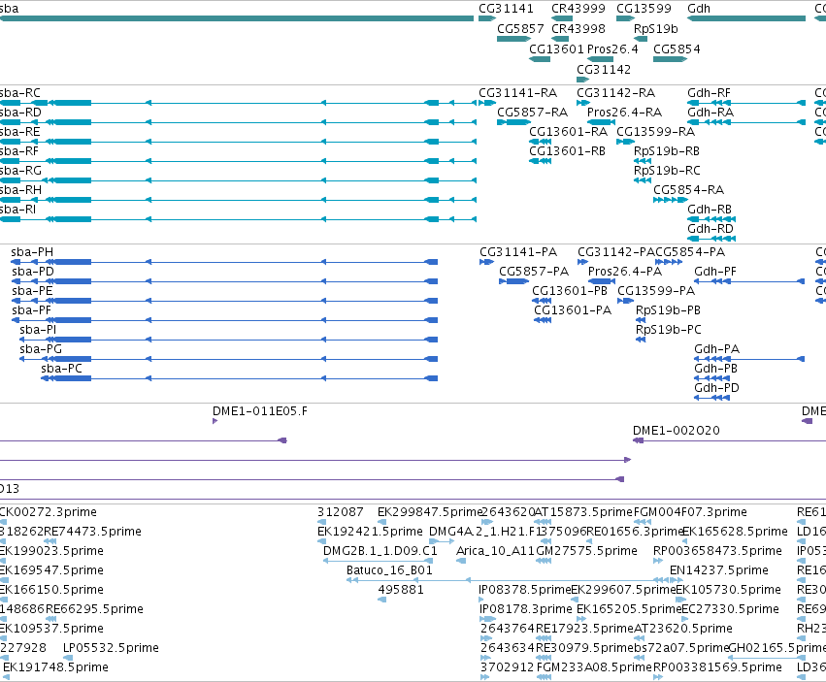
Task: Select the CG5854 gene label
Action: 677,49
